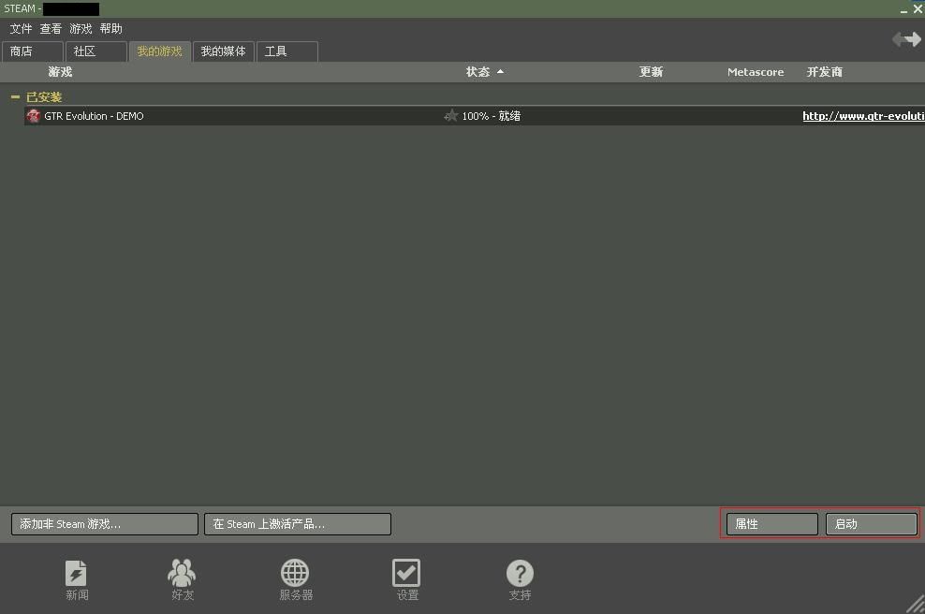Open the 新闻 news icon

[77, 574]
